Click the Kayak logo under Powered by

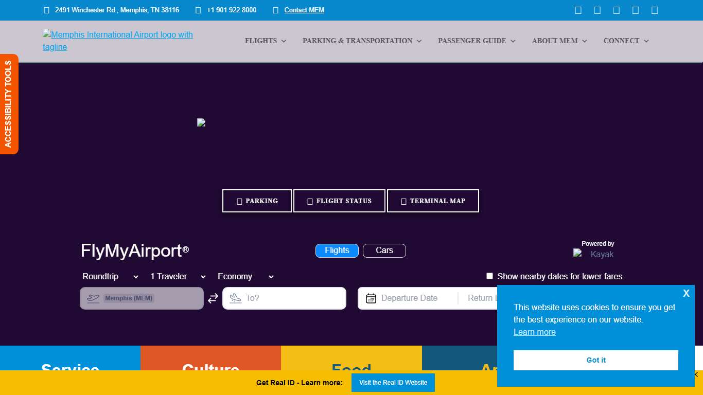[x=594, y=254]
